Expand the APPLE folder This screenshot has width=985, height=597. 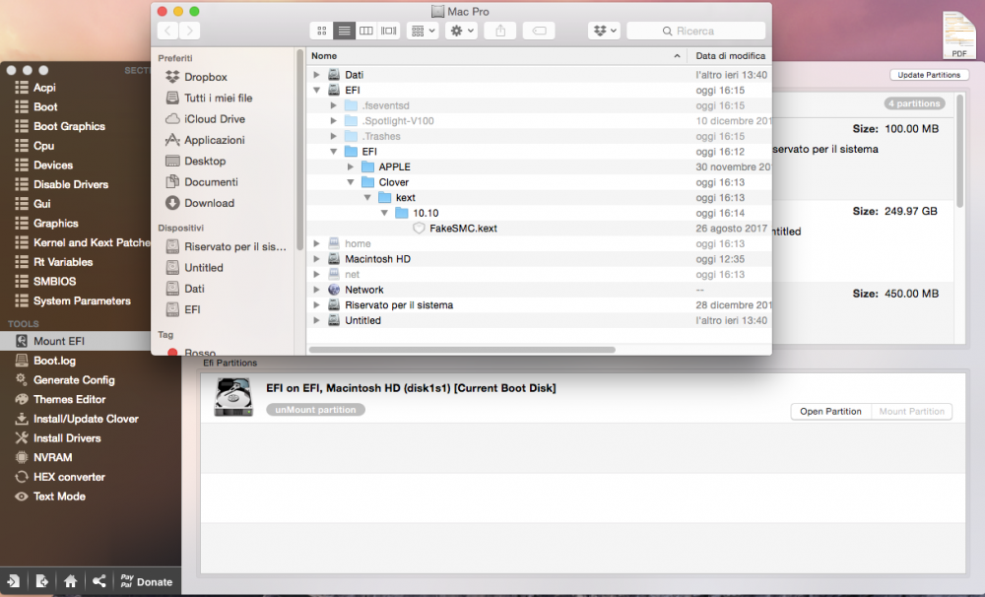pos(352,166)
